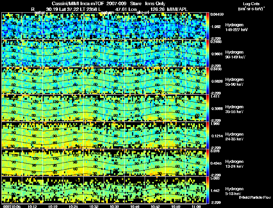The width and height of the screenshot is (273, 208).
Task: Click the Hydrogen 149-227 keV spectrogram panel
Action: pyautogui.click(x=104, y=26)
